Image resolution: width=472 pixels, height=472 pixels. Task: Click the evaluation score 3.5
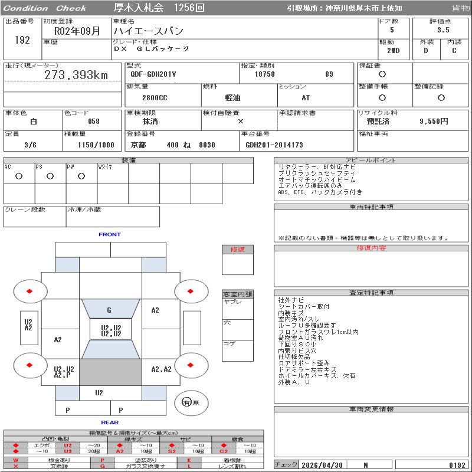(x=443, y=30)
